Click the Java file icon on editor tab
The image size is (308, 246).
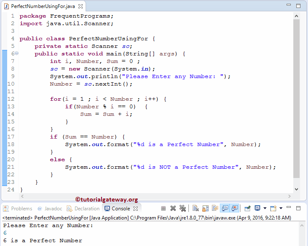[6, 6]
